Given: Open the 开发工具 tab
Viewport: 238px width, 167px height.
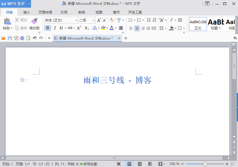Looking at the screenshot, I should (x=135, y=12).
